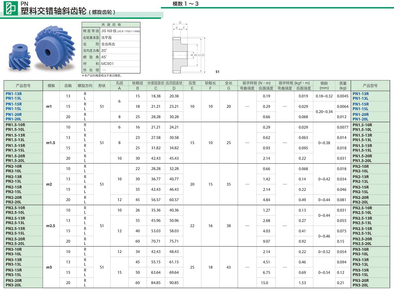394x290 pixels.
Task: Select the 塑料交错轴斜齿轮 page title
Action: click(54, 11)
